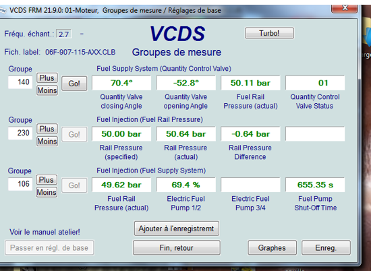Click the Turbo! button
The width and height of the screenshot is (371, 271).
point(269,33)
